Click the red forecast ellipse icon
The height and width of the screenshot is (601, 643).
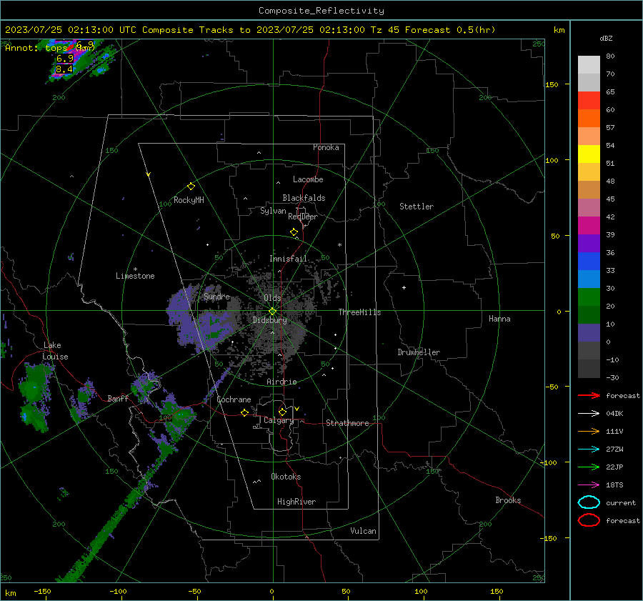(x=589, y=520)
